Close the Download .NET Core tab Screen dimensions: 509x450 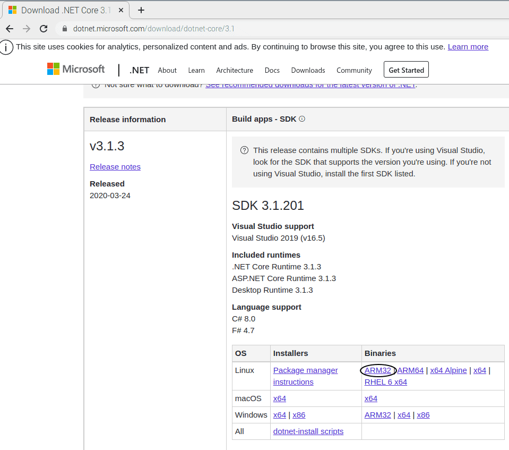121,10
